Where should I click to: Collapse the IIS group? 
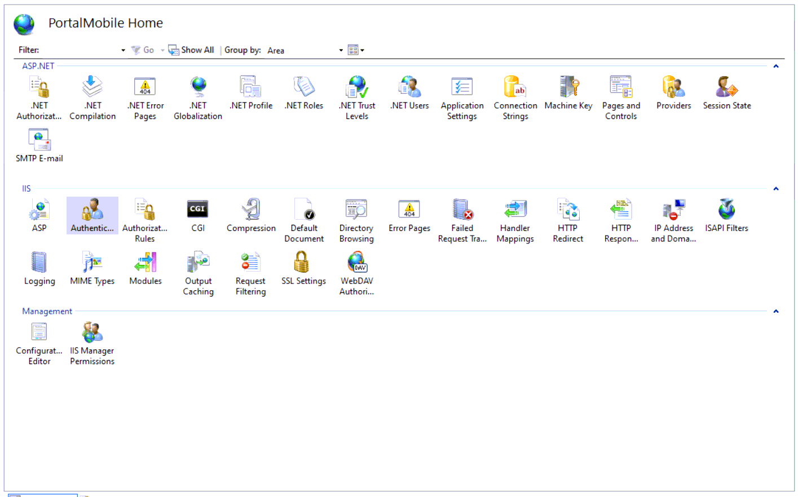[776, 189]
